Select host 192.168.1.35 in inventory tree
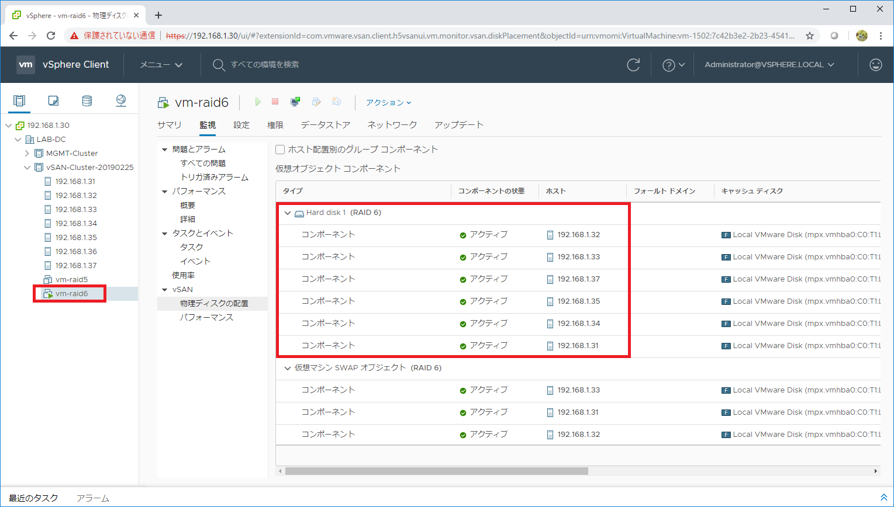Screen dimensions: 894x507 [76, 238]
